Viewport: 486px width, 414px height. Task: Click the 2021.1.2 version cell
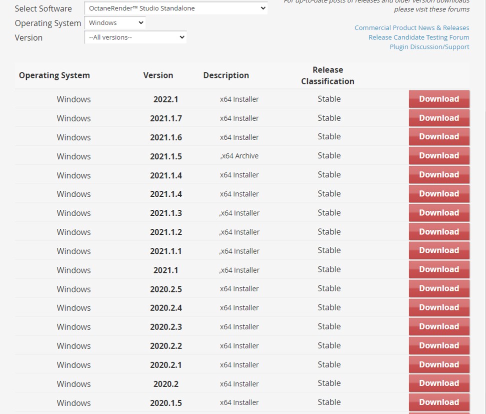click(166, 232)
